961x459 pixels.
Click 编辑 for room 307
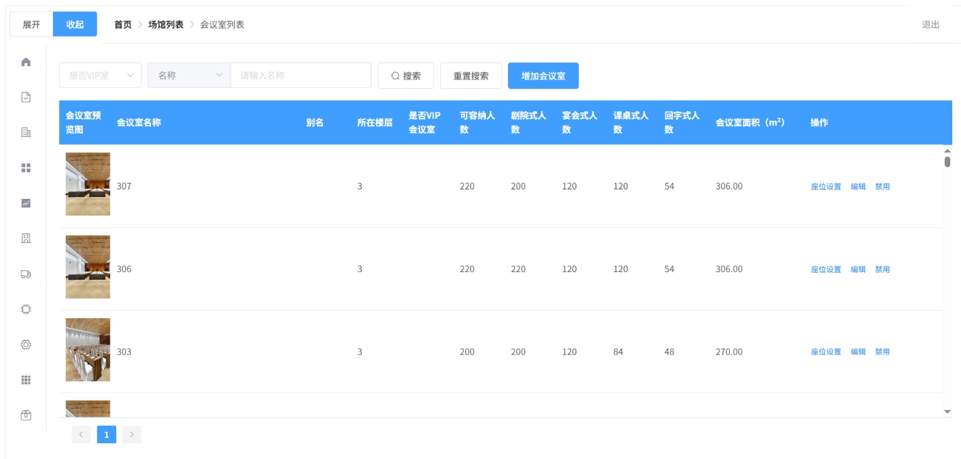point(858,187)
